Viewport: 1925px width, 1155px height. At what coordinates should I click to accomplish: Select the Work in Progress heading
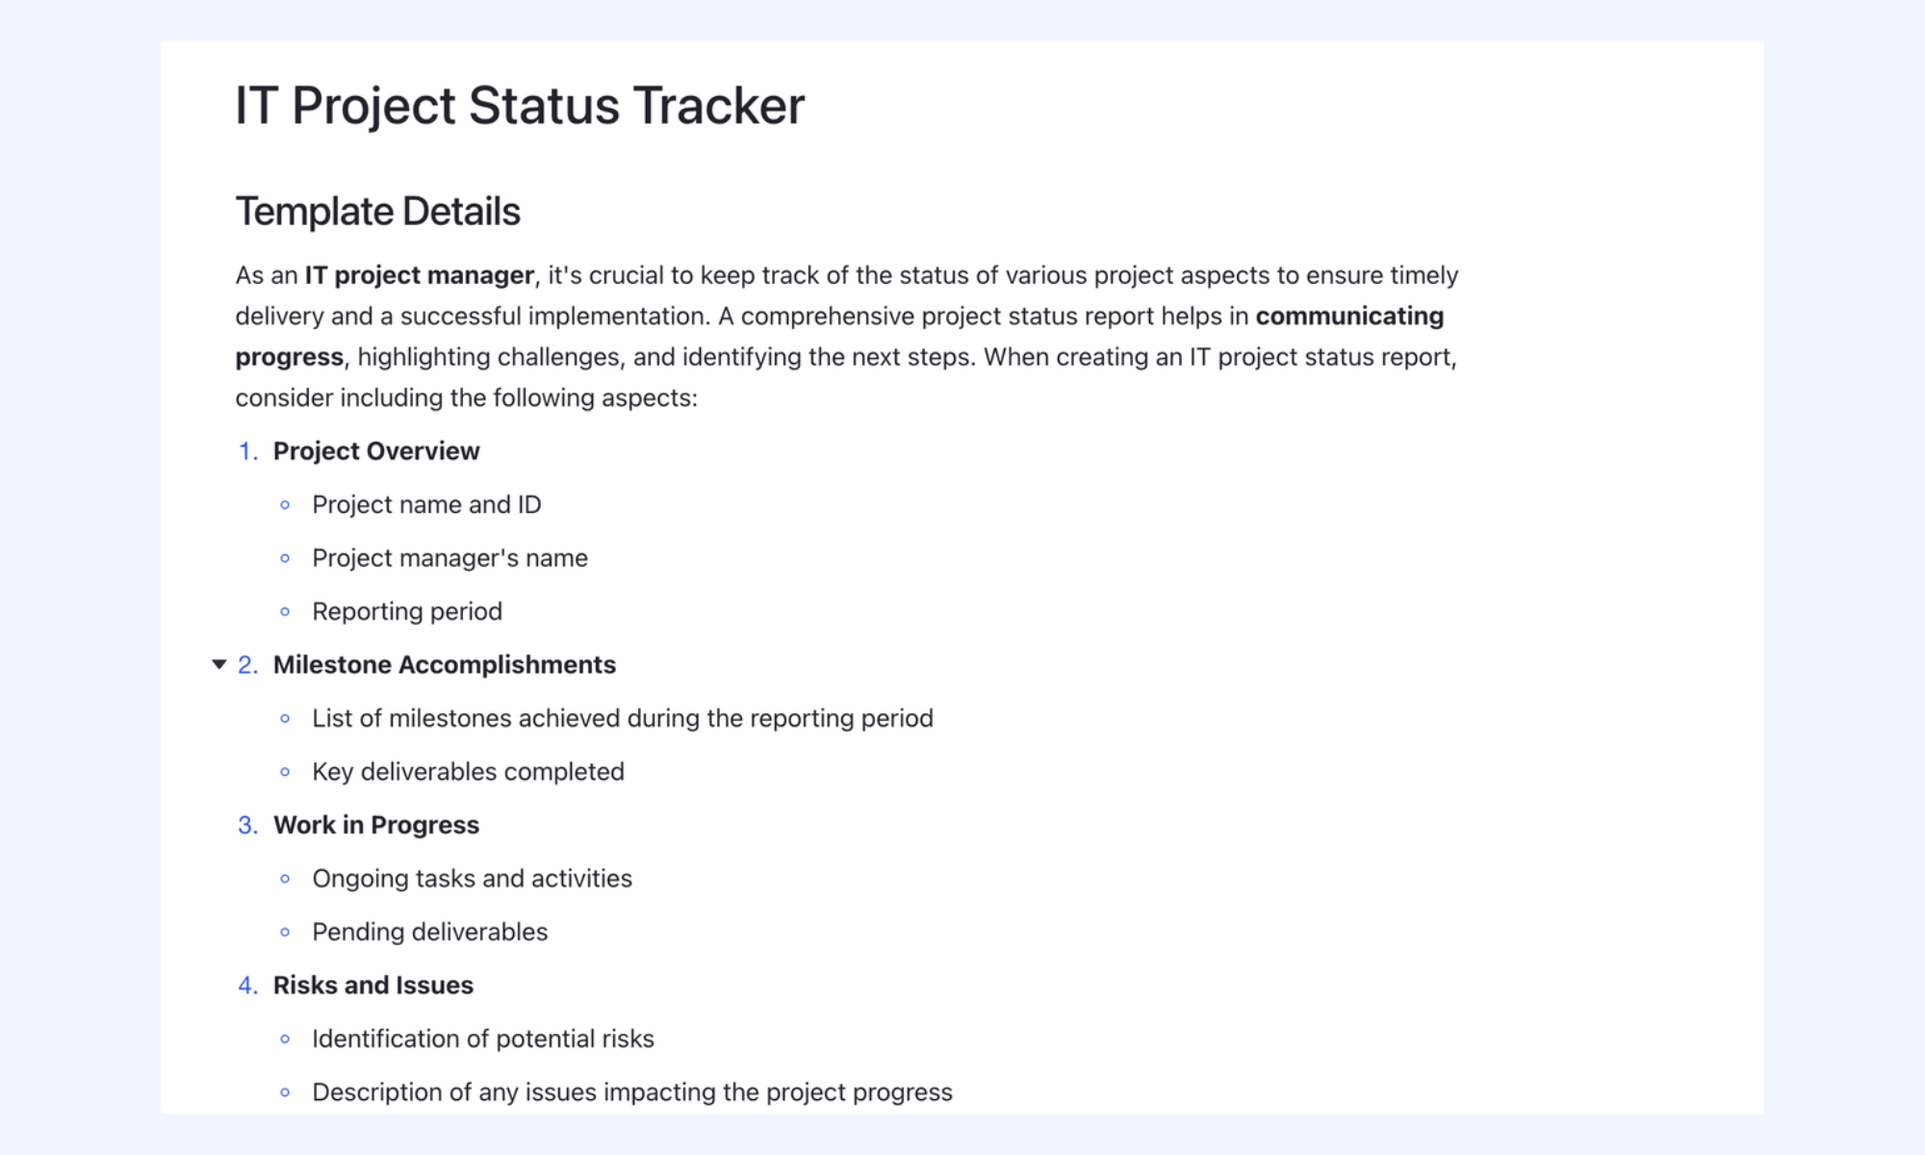pos(376,825)
